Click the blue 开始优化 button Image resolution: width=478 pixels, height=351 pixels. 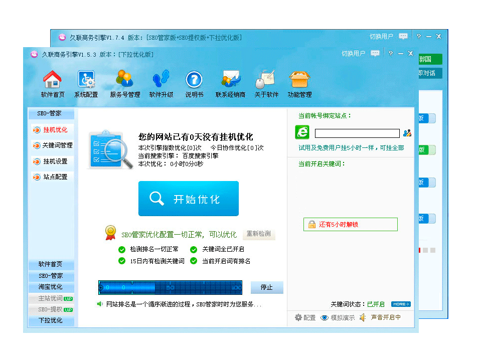pyautogui.click(x=189, y=199)
